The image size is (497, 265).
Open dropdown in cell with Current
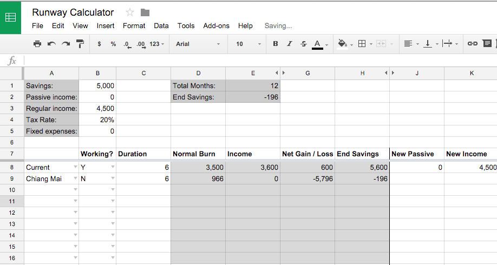[75, 167]
